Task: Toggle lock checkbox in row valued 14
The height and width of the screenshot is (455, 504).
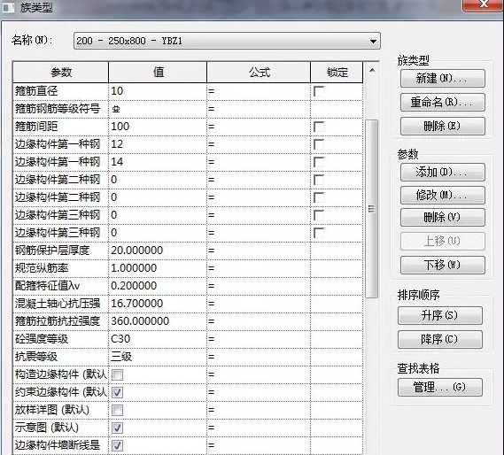Action: pyautogui.click(x=319, y=162)
